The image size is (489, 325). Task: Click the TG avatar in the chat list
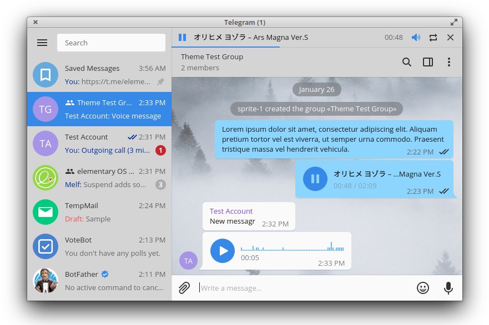point(46,109)
